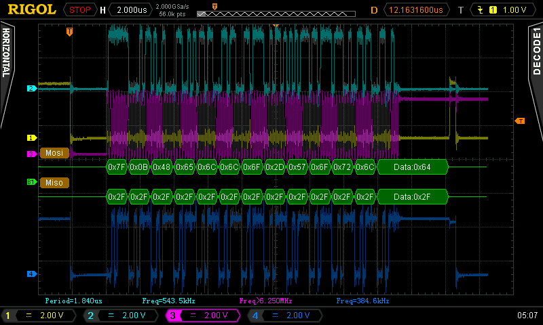Screen dimensions: 543x325
Task: Click the 2.000GSa/s sample rate readout
Action: [x=172, y=7]
